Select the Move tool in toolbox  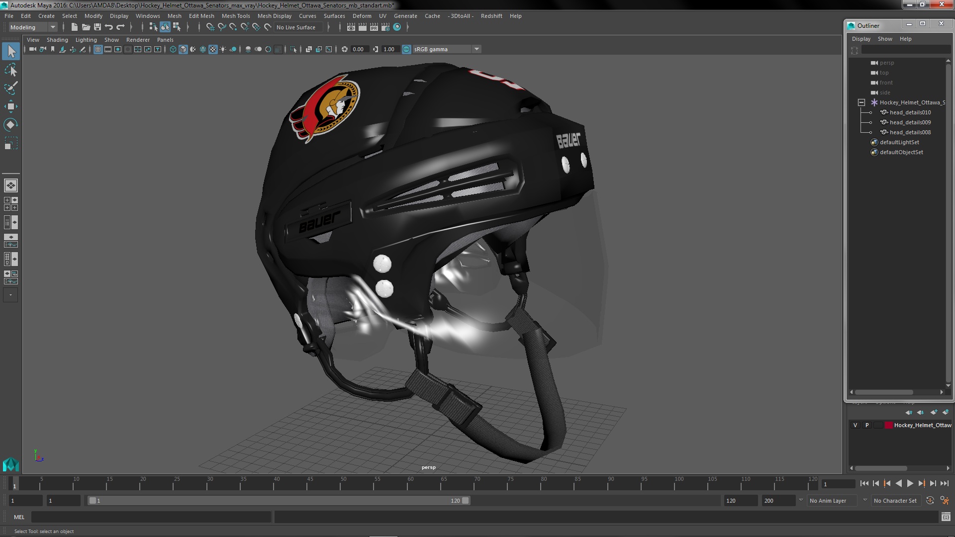[x=10, y=106]
